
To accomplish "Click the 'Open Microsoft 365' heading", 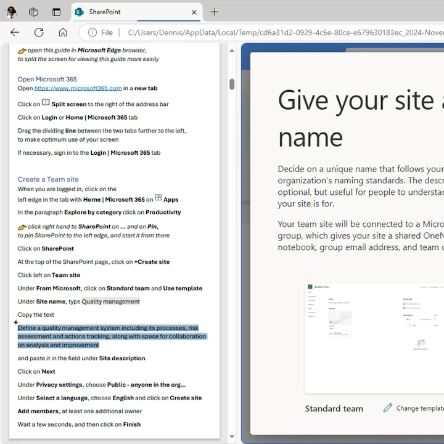I will tap(47, 80).
